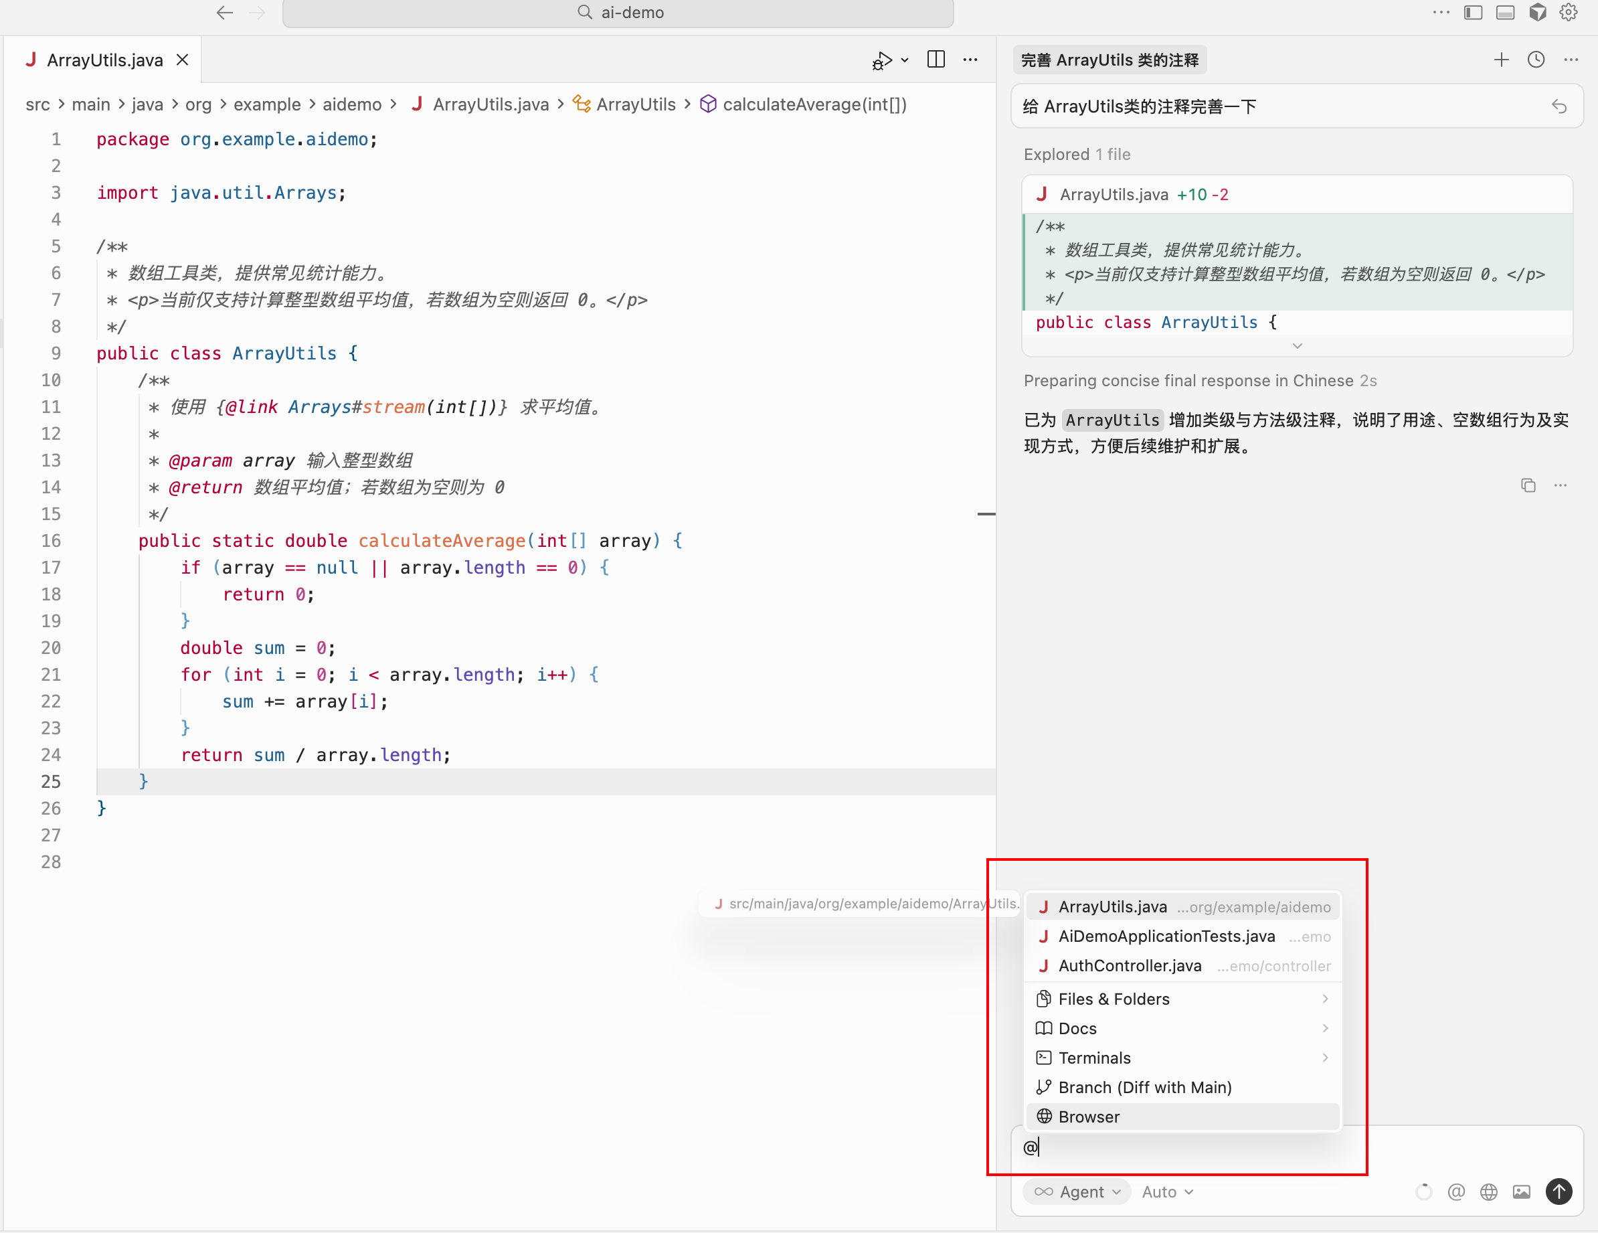Click the web globe icon in chat input
The height and width of the screenshot is (1233, 1598).
pos(1488,1192)
